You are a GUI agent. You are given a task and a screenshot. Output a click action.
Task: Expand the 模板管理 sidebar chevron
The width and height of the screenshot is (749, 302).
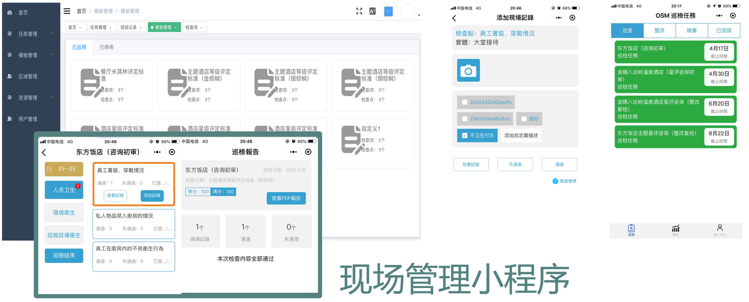pyautogui.click(x=51, y=54)
